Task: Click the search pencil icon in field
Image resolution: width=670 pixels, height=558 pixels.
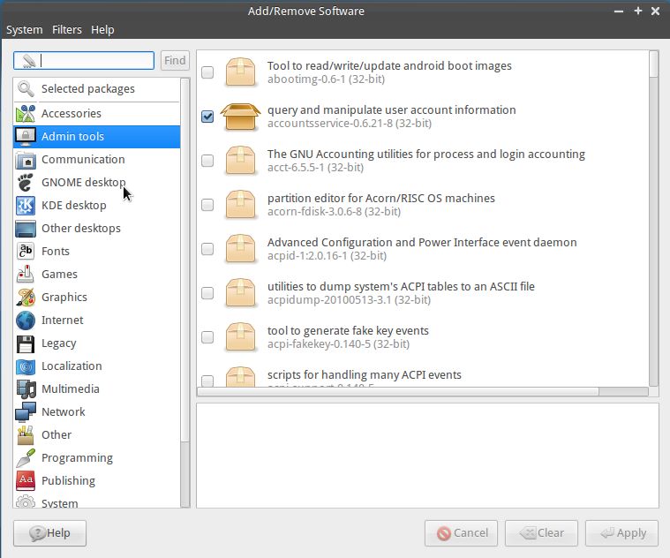Action: [x=28, y=61]
